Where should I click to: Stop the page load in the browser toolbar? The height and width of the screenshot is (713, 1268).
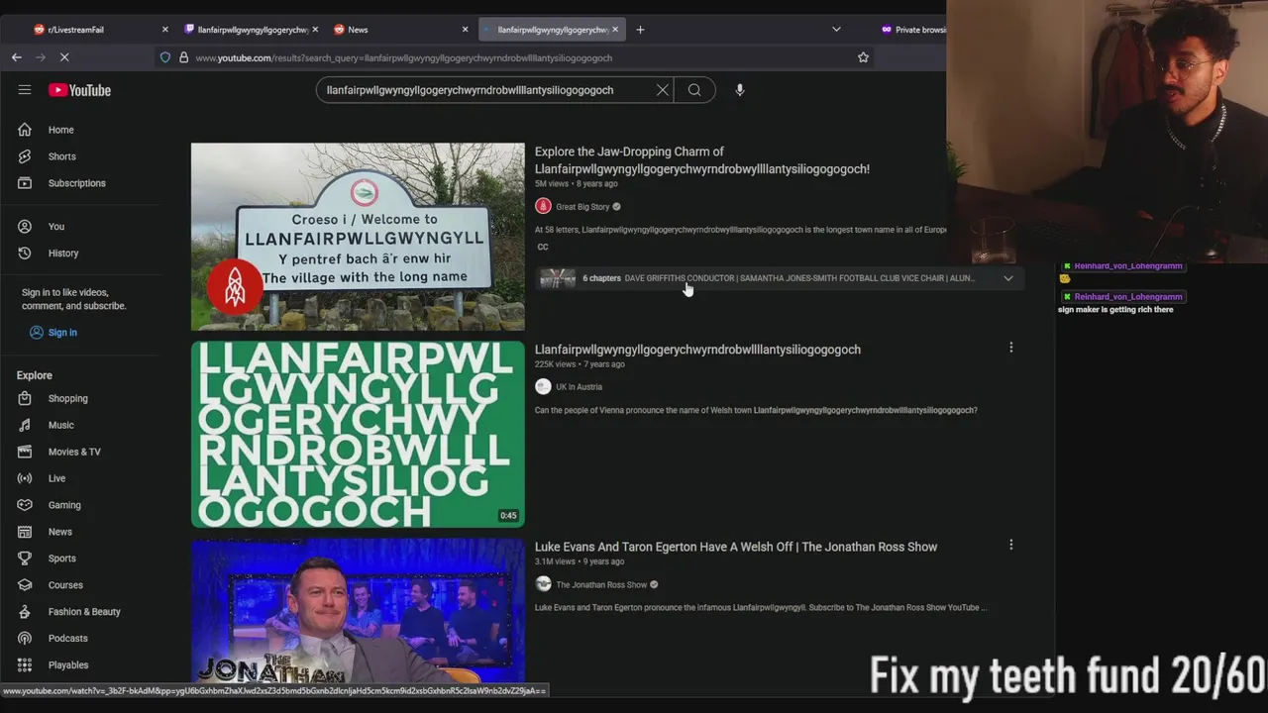(64, 57)
